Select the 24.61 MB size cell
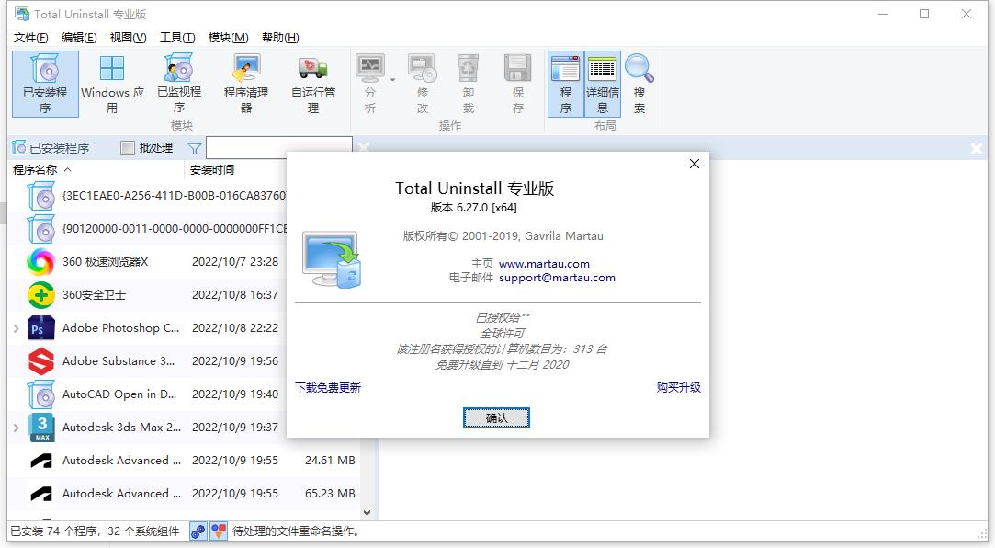Image resolution: width=995 pixels, height=548 pixels. coord(330,461)
